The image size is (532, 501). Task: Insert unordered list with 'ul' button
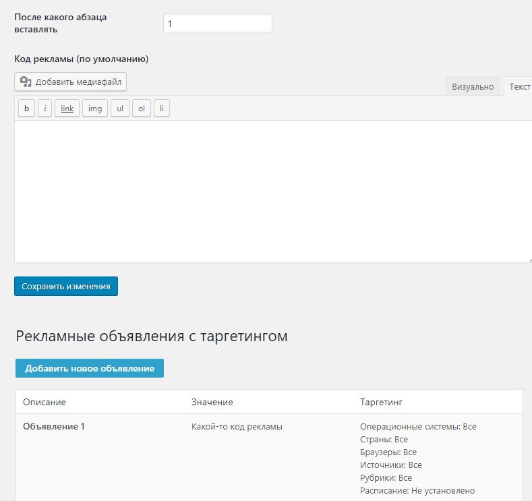pos(120,108)
